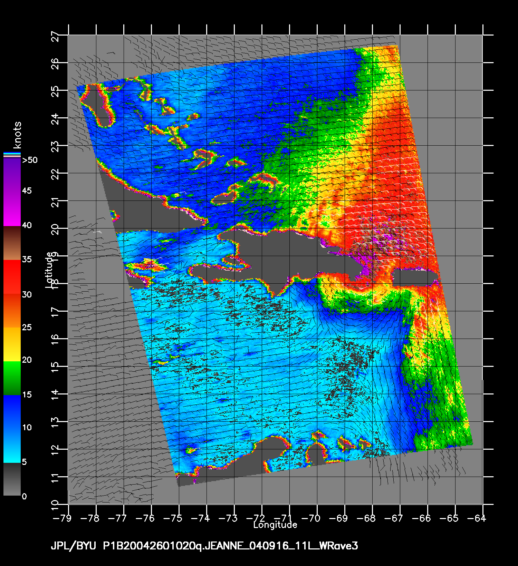Pick the dark blue 10–15 knots colorbar segment
518x566 pixels.
(12, 412)
